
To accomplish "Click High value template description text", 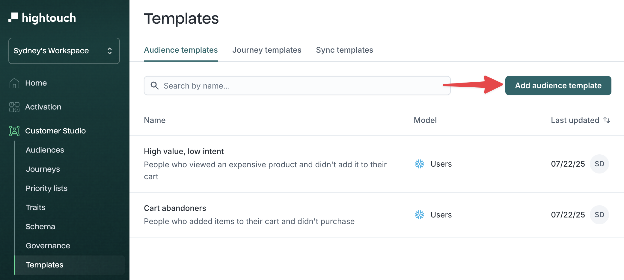I will tap(265, 171).
